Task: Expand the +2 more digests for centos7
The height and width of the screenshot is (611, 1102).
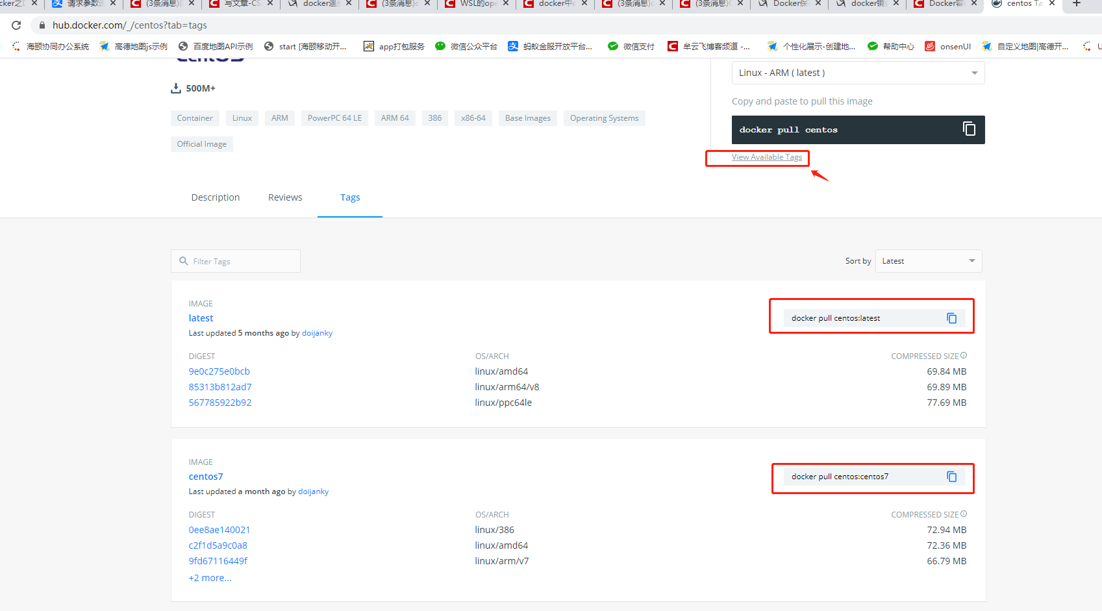Action: [210, 578]
